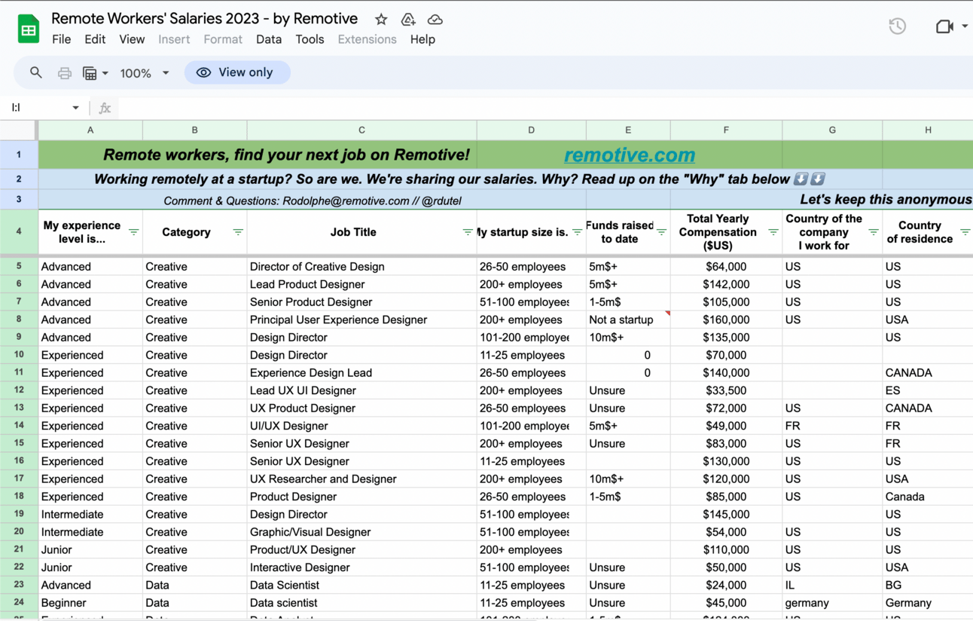Open filter on Total Yearly Compensation column
Image resolution: width=973 pixels, height=621 pixels.
pos(773,232)
